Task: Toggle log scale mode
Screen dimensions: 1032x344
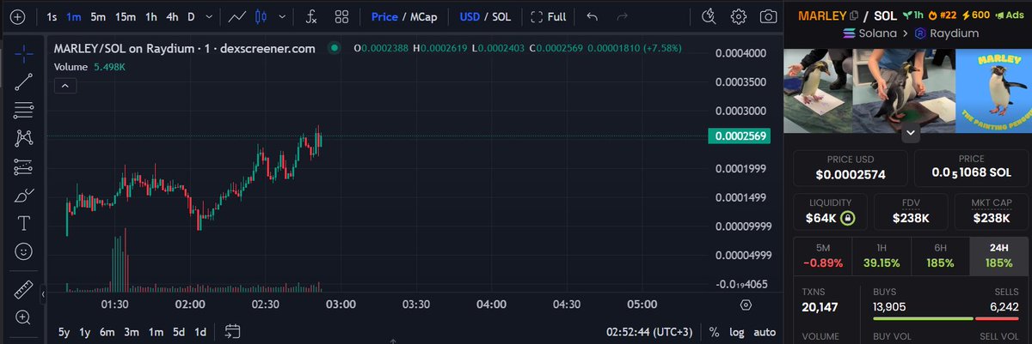Action: pos(737,332)
